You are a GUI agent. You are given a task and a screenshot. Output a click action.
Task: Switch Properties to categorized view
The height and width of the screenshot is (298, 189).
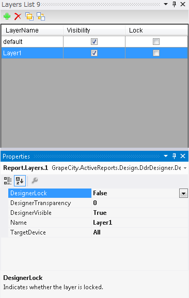8,181
